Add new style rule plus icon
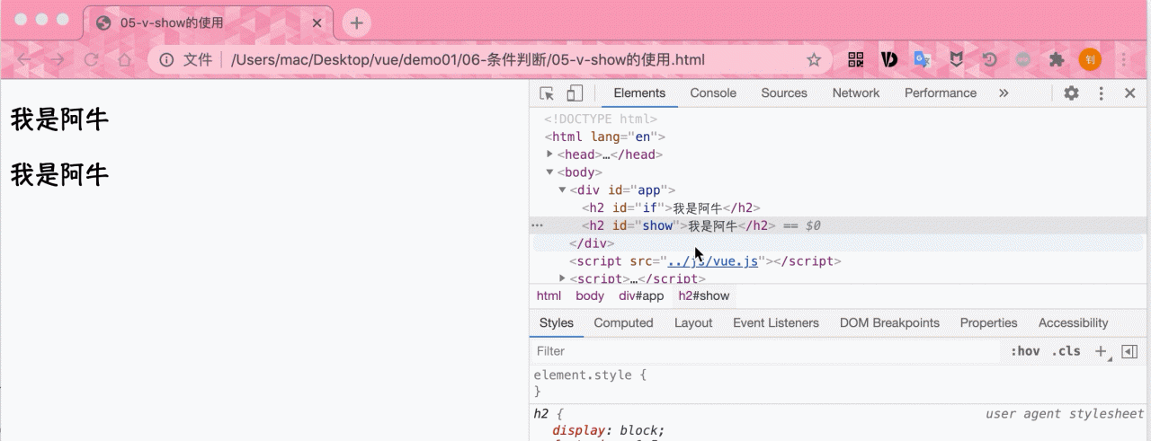The image size is (1151, 441). pyautogui.click(x=1101, y=351)
